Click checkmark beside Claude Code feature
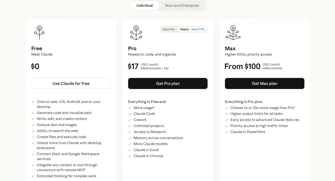 click(130, 114)
